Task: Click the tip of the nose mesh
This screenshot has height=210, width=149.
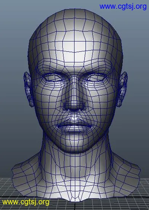Action: pyautogui.click(x=74, y=104)
